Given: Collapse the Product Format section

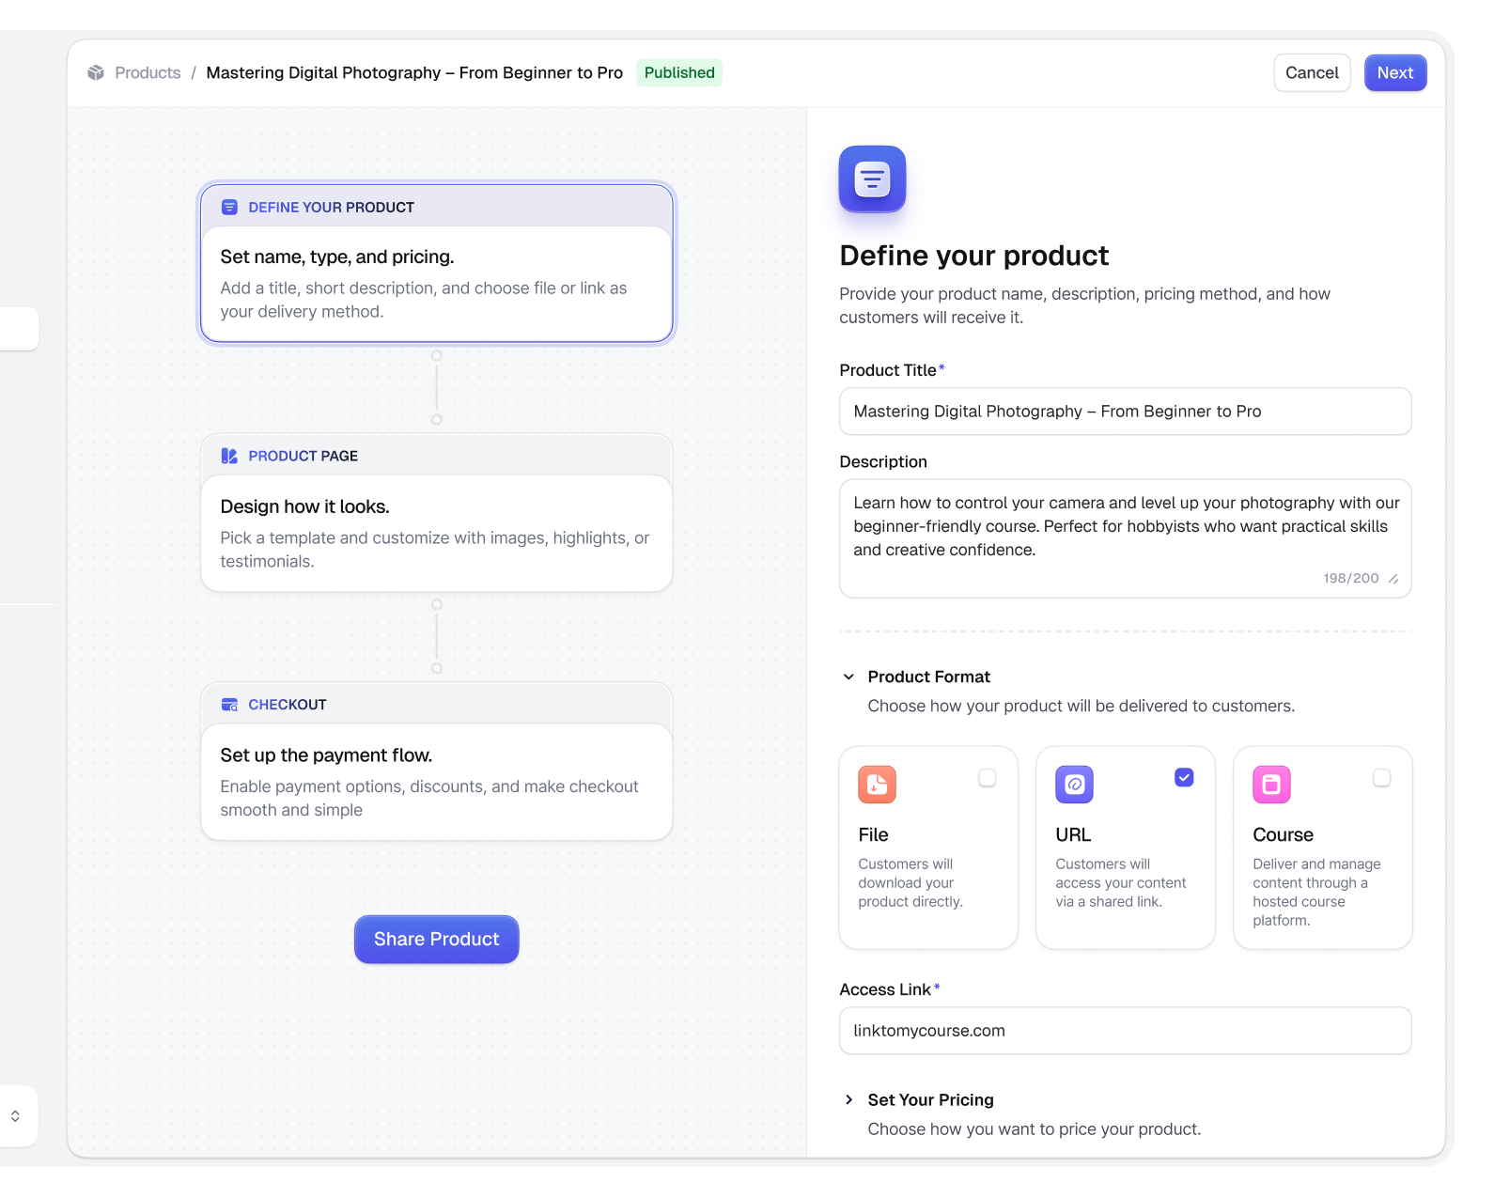Looking at the screenshot, I should [848, 677].
